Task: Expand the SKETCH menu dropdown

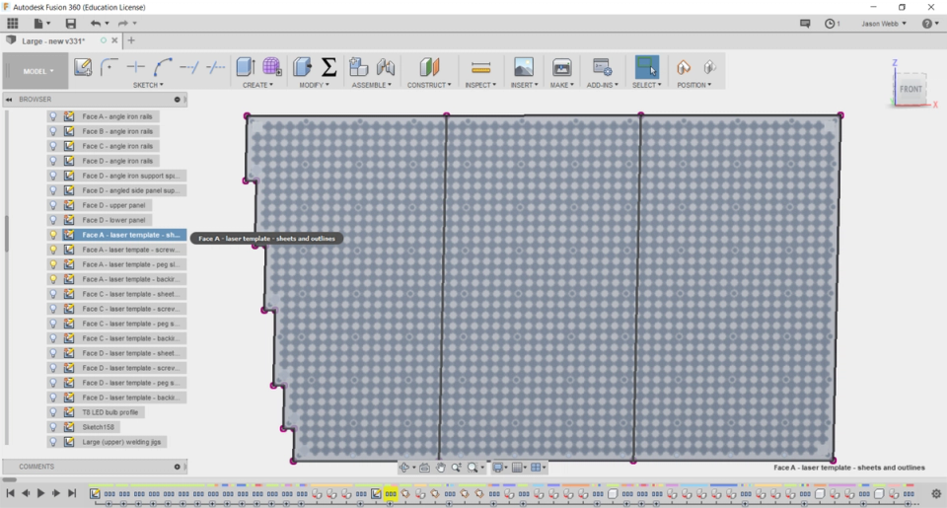Action: pyautogui.click(x=148, y=85)
